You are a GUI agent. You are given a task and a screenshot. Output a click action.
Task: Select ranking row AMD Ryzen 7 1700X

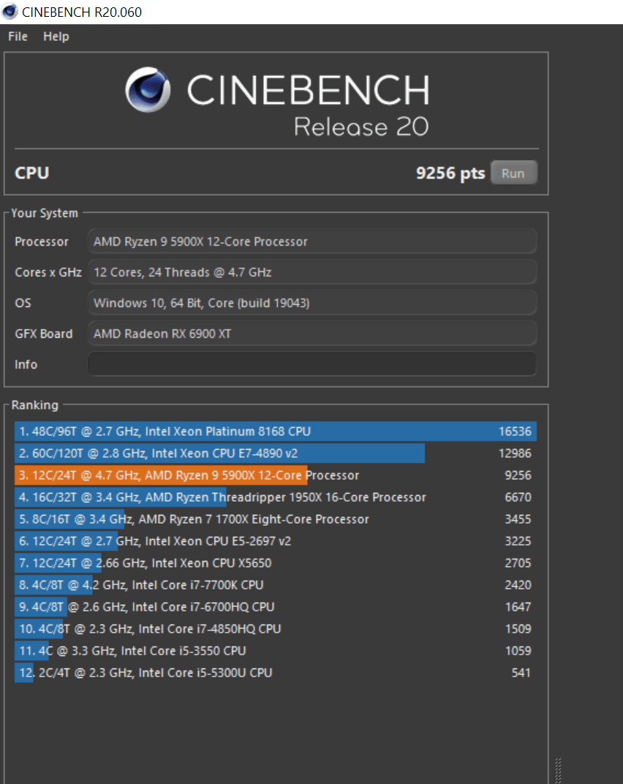[x=276, y=519]
